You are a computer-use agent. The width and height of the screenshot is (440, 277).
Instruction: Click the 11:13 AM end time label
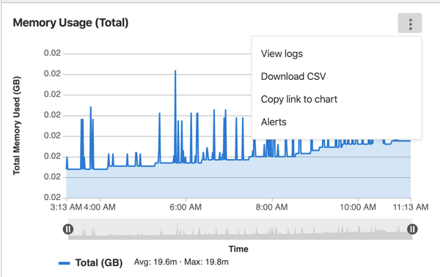(411, 207)
